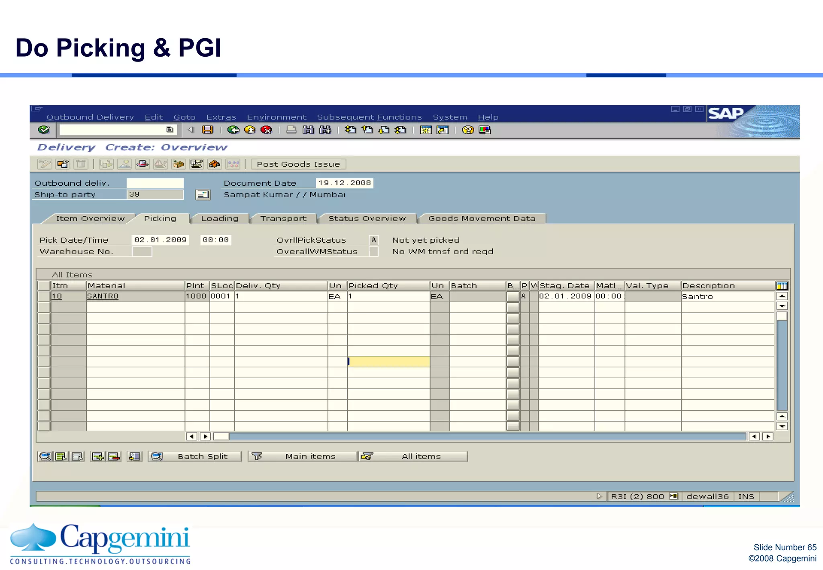Image resolution: width=823 pixels, height=570 pixels.
Task: Click the select-all corner box of items table
Action: 43,286
